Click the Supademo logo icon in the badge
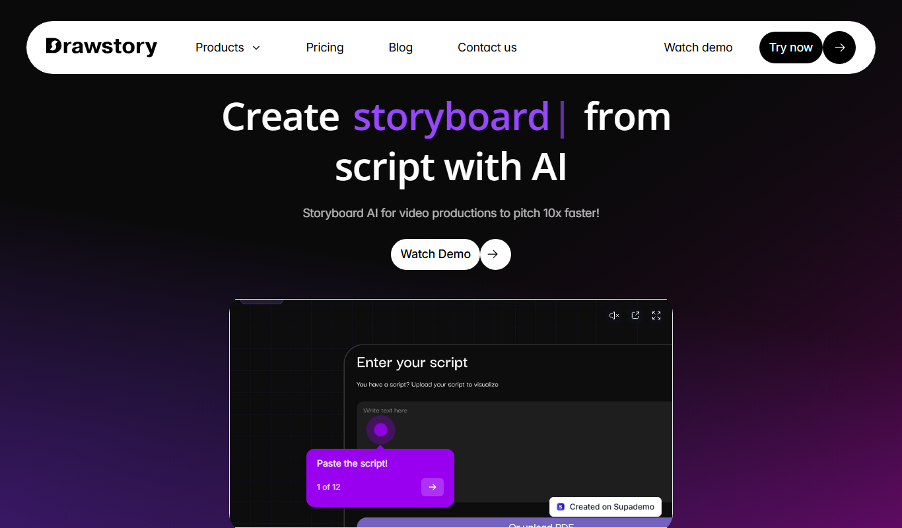Screen dimensions: 902x528 pos(561,507)
